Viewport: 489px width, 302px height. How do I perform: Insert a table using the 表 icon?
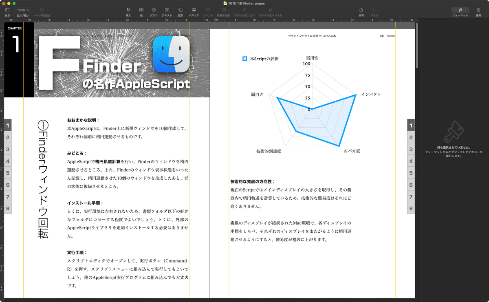click(x=141, y=11)
